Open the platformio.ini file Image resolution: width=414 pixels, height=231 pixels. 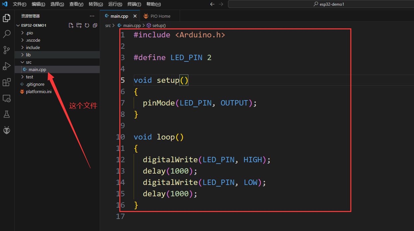(57, 91)
